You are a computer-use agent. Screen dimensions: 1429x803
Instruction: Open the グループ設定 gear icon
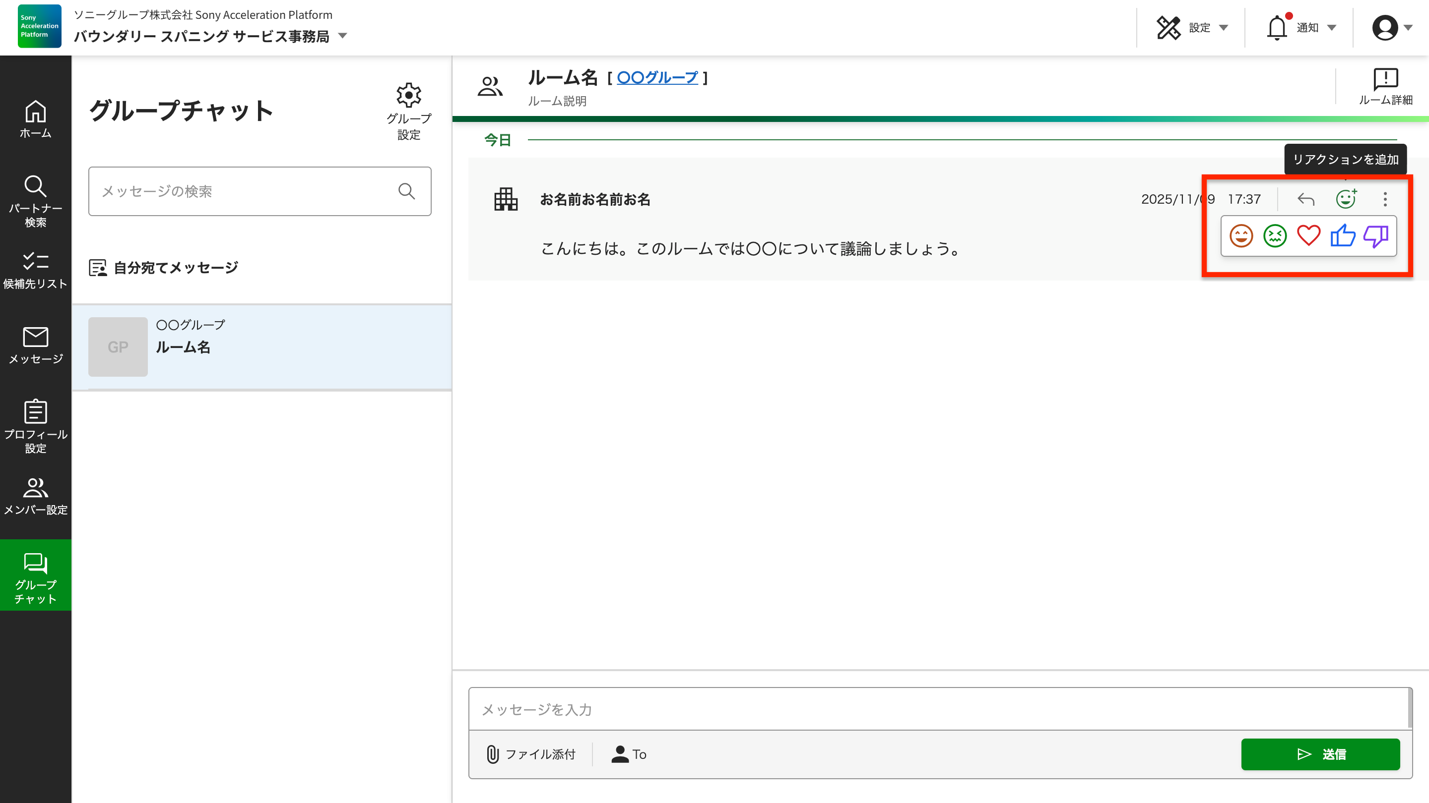409,95
